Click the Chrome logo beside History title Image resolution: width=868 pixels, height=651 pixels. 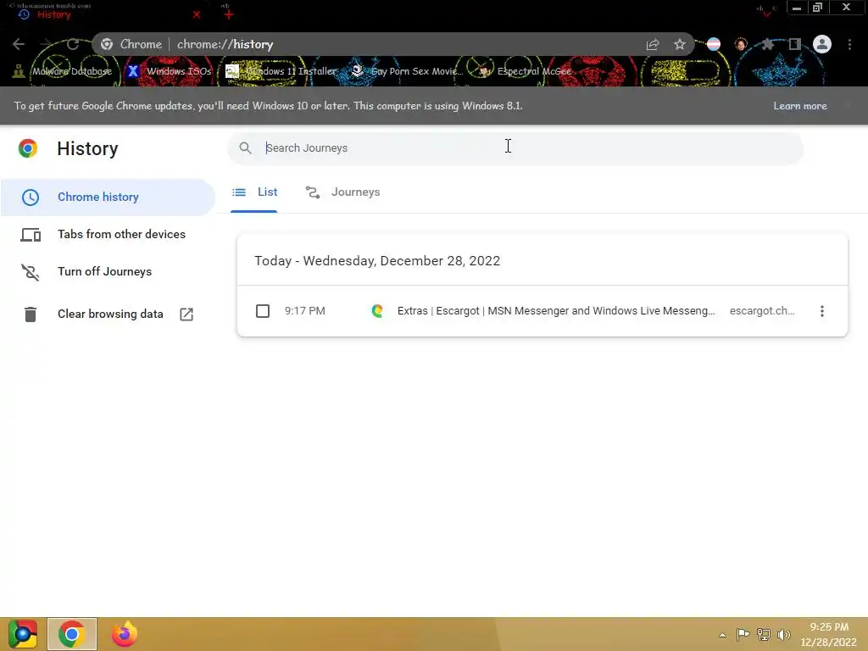(x=28, y=148)
